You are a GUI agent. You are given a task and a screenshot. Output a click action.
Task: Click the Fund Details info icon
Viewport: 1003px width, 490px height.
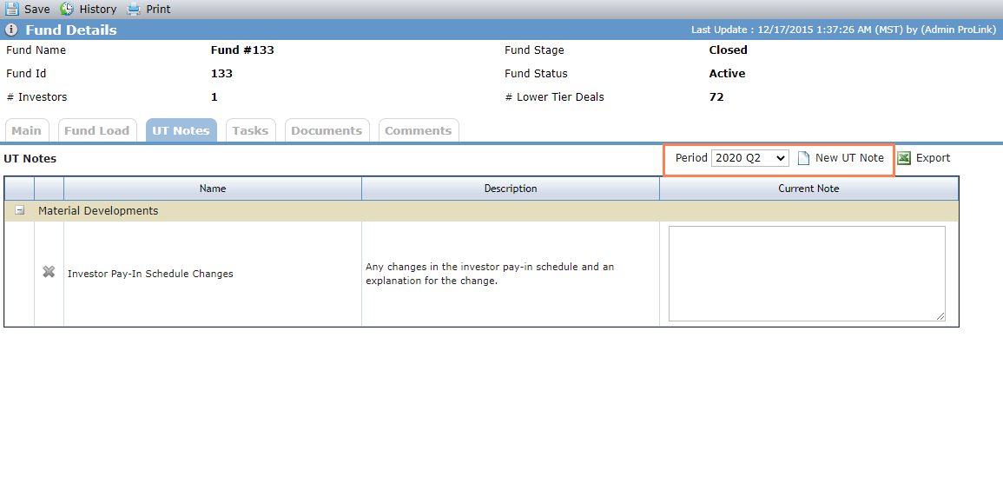coord(11,30)
